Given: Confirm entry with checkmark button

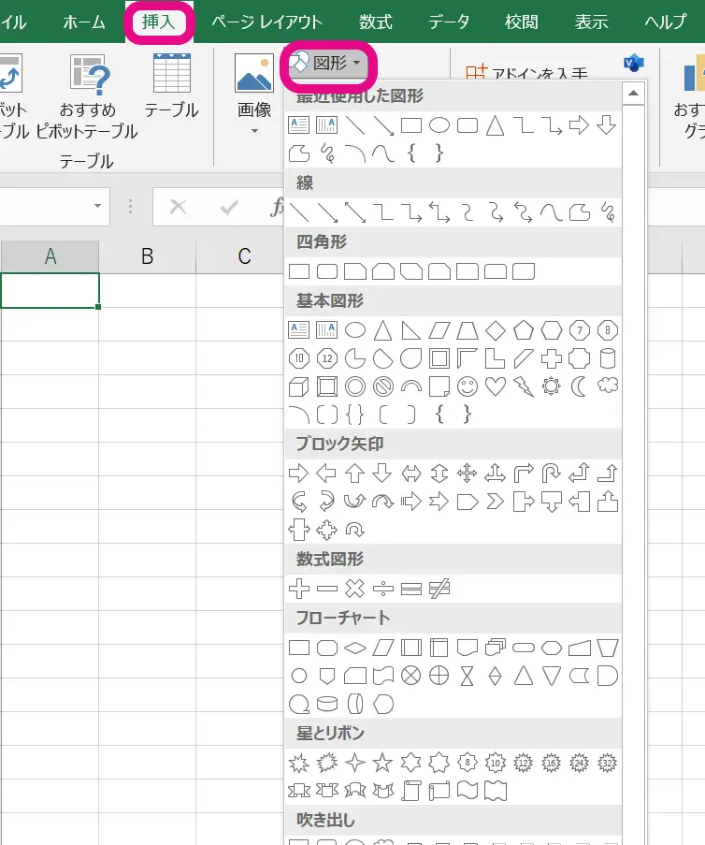Looking at the screenshot, I should click(x=229, y=207).
